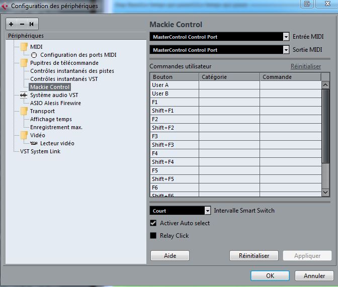The image size is (338, 287).
Task: Select the Shift+F1 row
Action: pyautogui.click(x=235, y=111)
